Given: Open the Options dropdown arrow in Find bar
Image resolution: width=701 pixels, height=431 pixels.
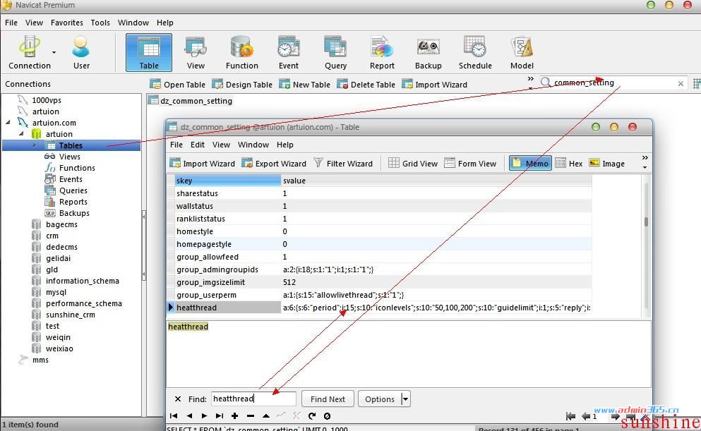Looking at the screenshot, I should coord(405,399).
